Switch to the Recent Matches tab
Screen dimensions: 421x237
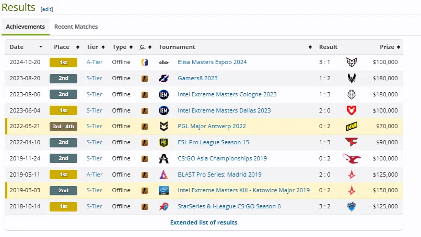click(x=76, y=27)
